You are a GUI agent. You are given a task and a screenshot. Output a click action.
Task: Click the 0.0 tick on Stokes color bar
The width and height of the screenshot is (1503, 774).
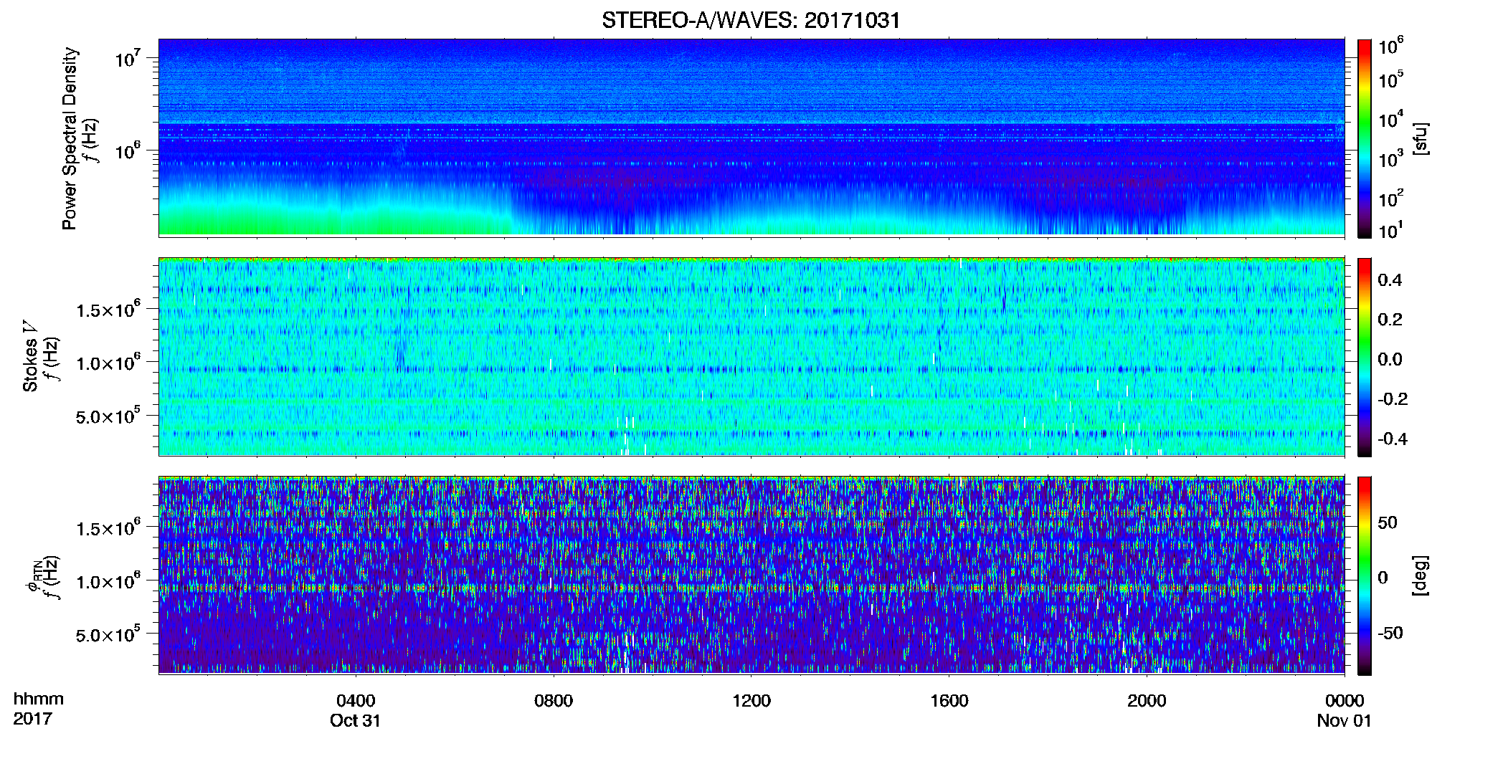(x=1390, y=360)
